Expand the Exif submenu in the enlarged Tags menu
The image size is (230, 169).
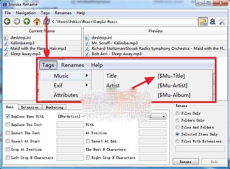coord(66,85)
